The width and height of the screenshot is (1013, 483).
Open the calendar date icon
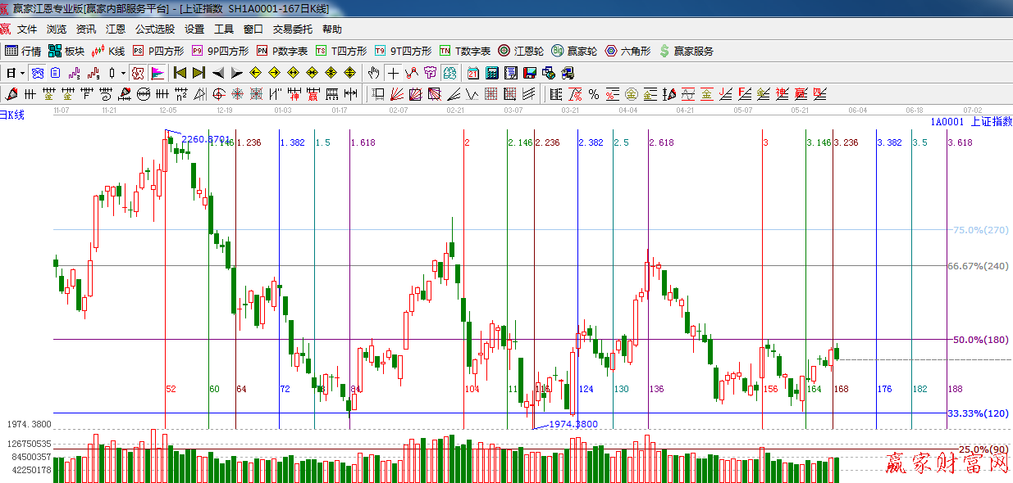(x=473, y=73)
